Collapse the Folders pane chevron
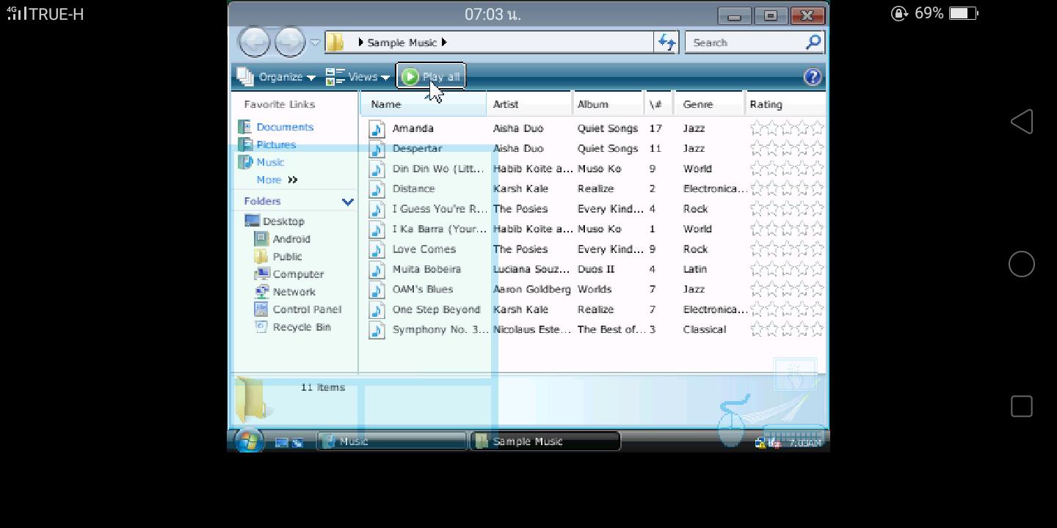Screen dimensions: 1057x528 coord(347,201)
